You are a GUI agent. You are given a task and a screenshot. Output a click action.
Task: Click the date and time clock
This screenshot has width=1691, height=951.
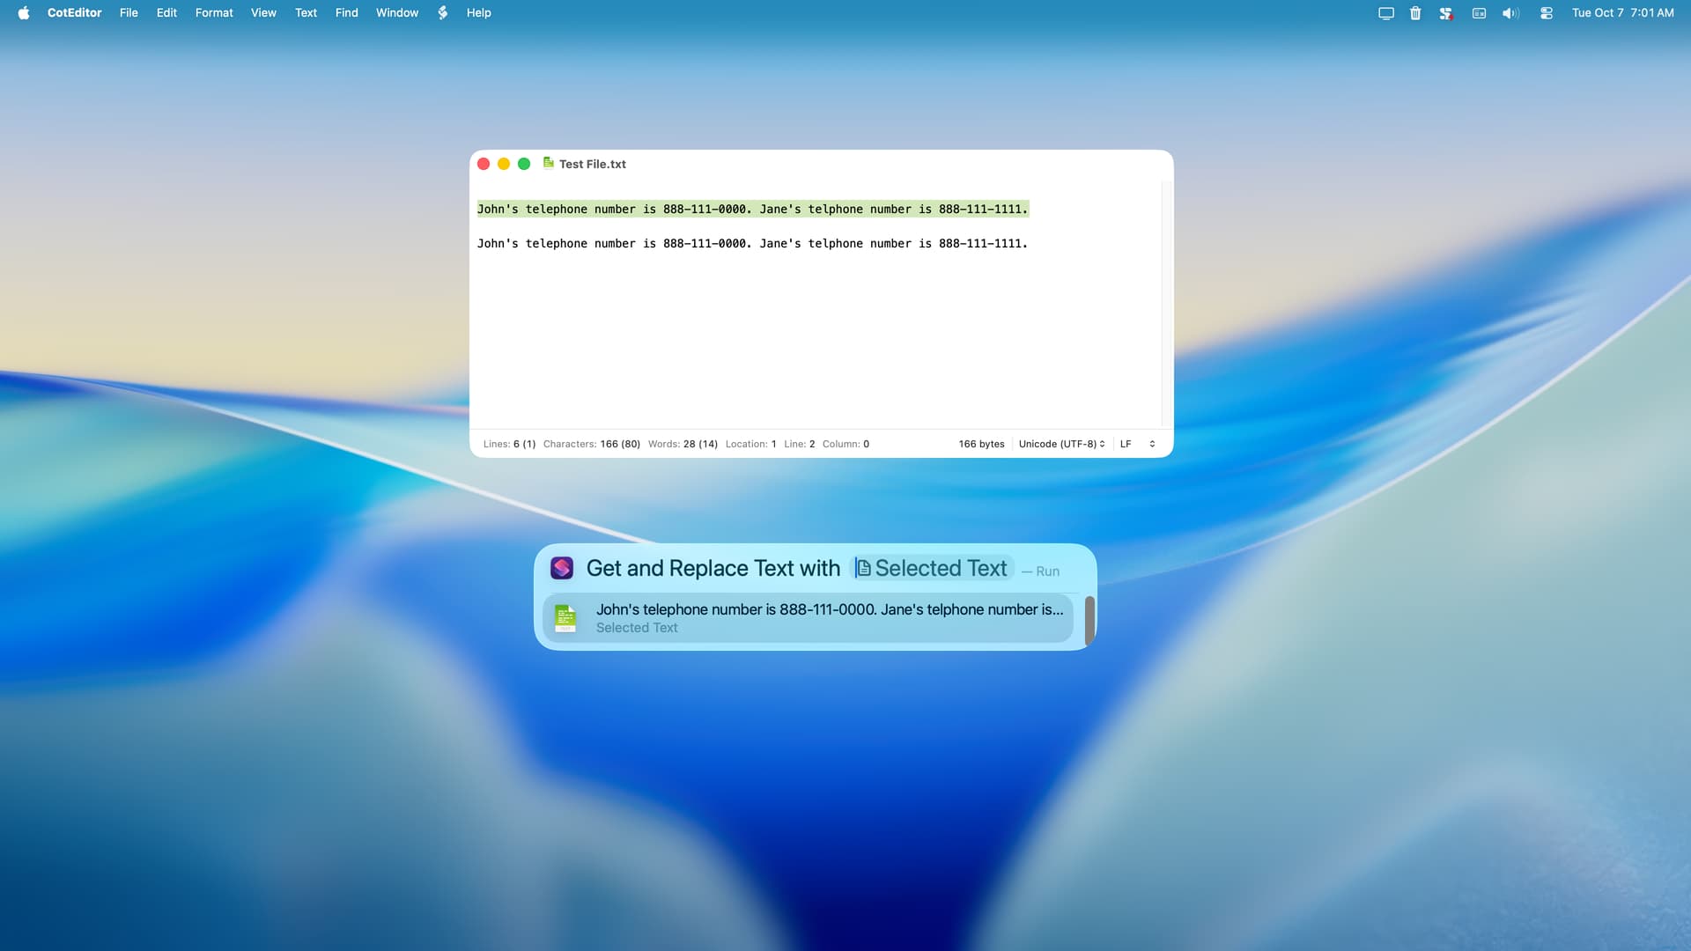pyautogui.click(x=1622, y=12)
